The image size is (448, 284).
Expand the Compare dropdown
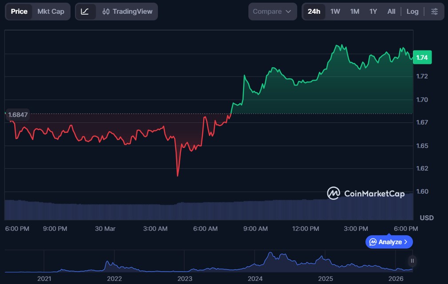point(272,12)
